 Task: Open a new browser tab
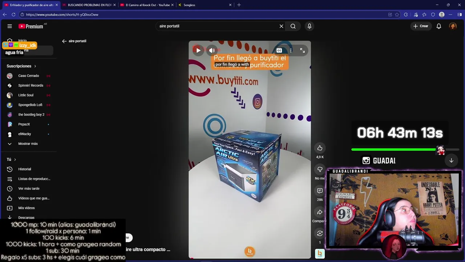(239, 5)
